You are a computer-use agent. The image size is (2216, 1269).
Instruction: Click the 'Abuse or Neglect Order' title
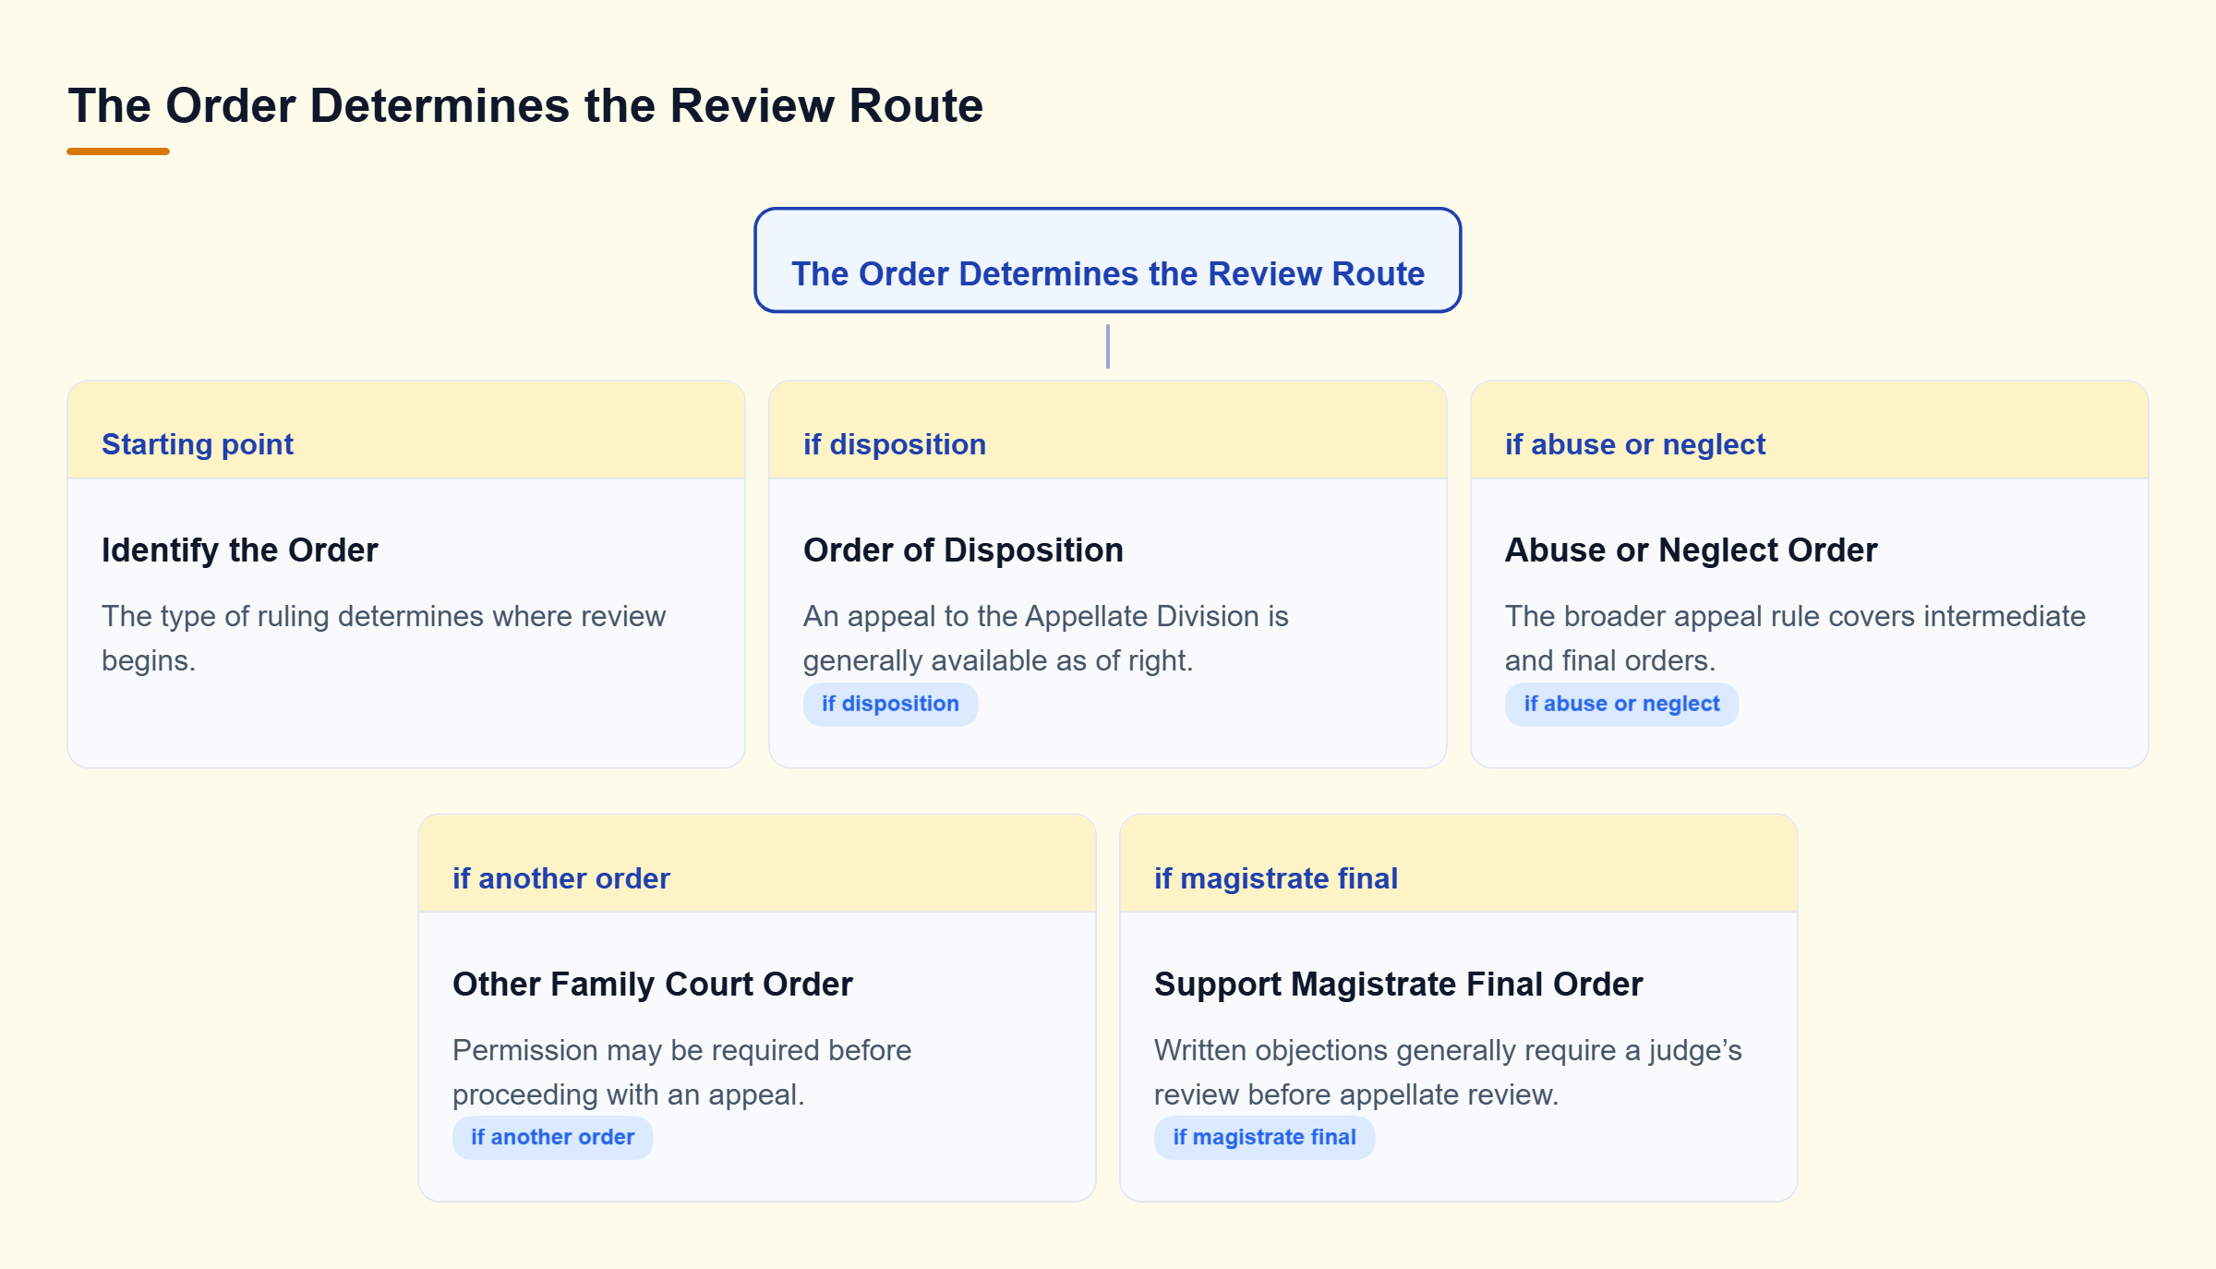(1691, 550)
